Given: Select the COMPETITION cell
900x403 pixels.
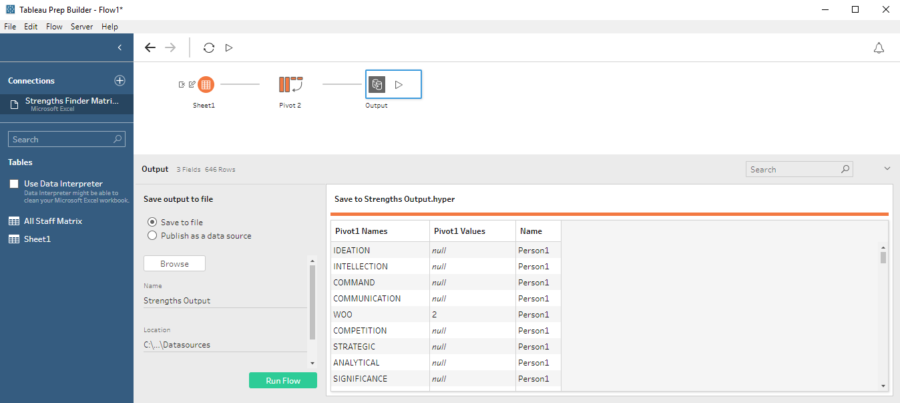Looking at the screenshot, I should [380, 331].
